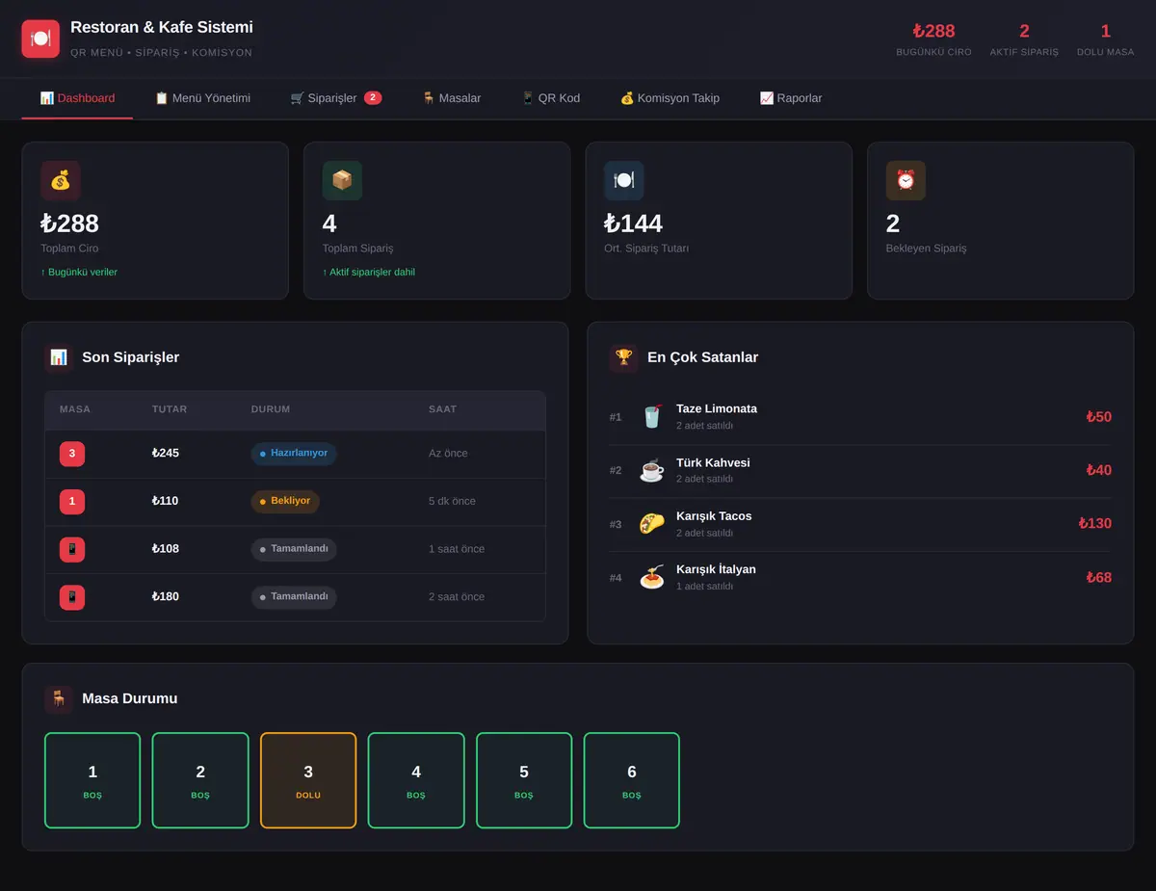
Task: Click the Taze Limonata product name
Action: 717,408
